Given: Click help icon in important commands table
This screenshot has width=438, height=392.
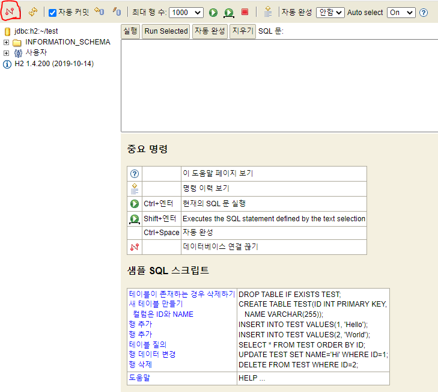Looking at the screenshot, I should (x=135, y=174).
